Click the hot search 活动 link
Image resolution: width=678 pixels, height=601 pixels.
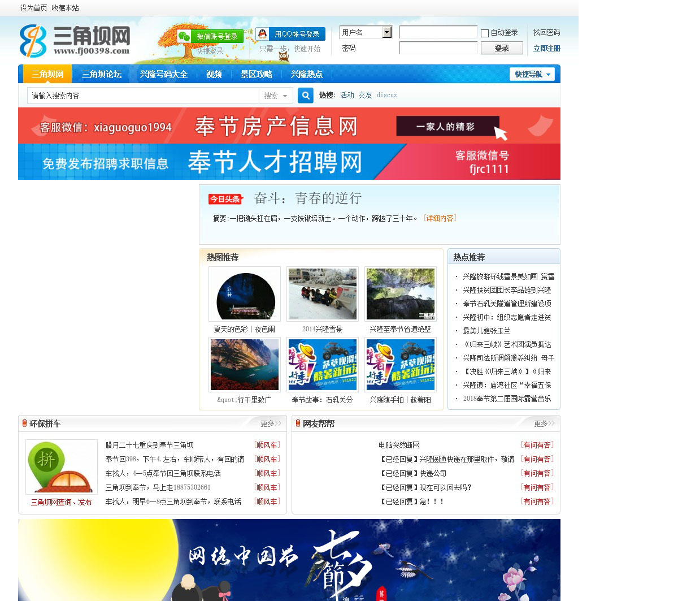347,96
